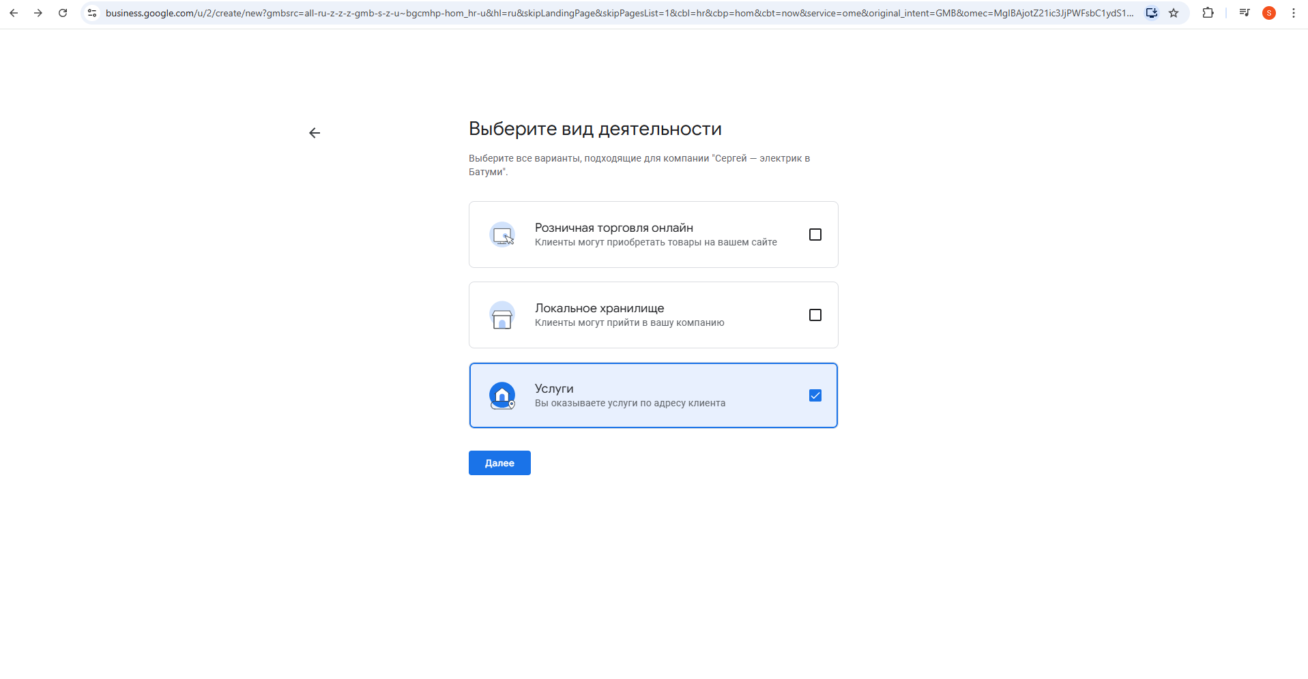
Task: Bookmark this page with the star icon
Action: coord(1174,13)
